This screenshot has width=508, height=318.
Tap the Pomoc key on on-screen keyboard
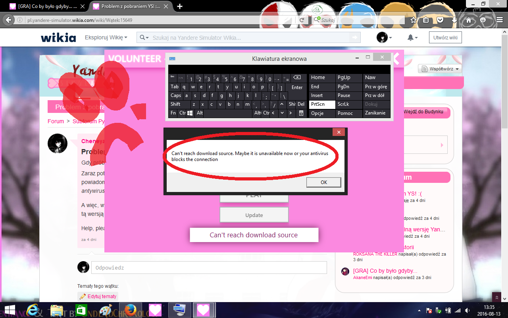pos(349,113)
